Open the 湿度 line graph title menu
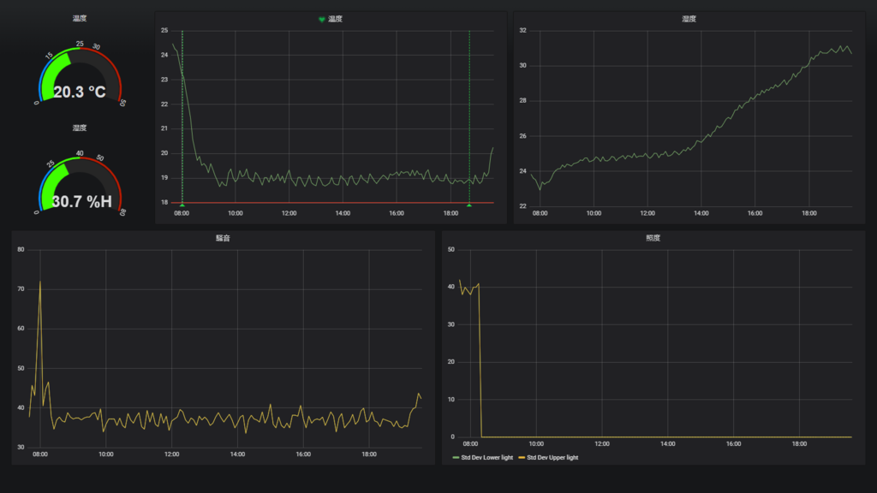877x493 pixels. (689, 19)
